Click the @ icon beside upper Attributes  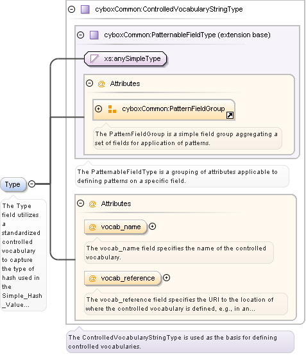coord(101,83)
